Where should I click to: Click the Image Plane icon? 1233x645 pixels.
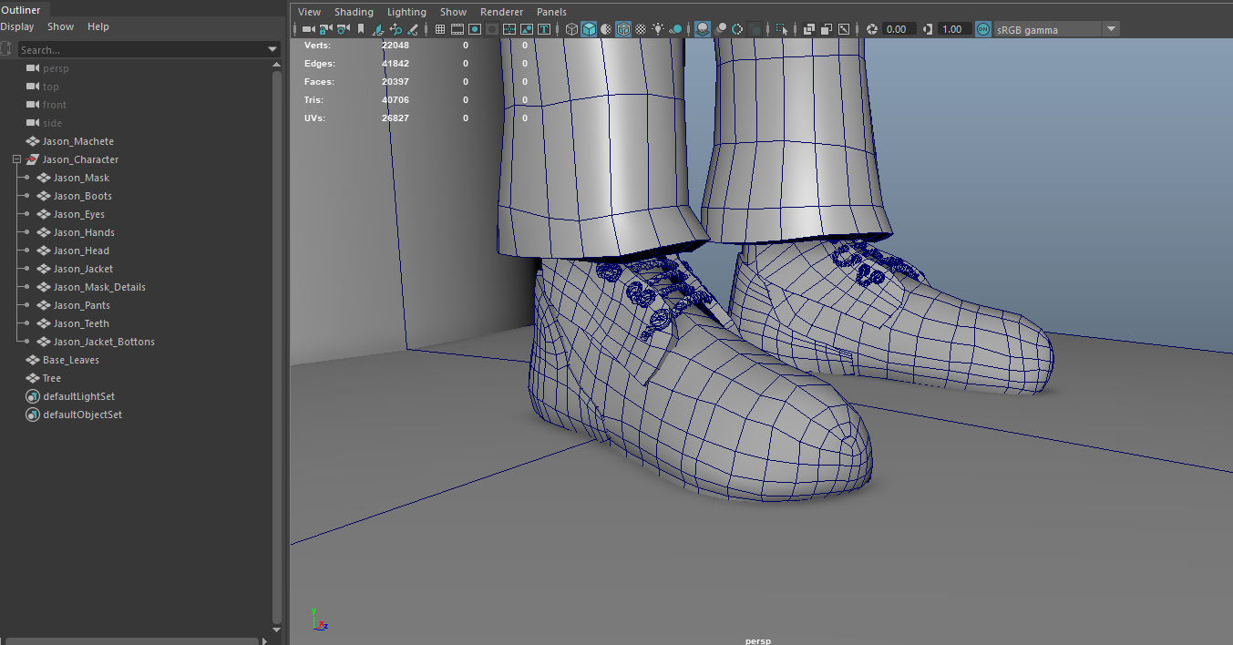378,29
